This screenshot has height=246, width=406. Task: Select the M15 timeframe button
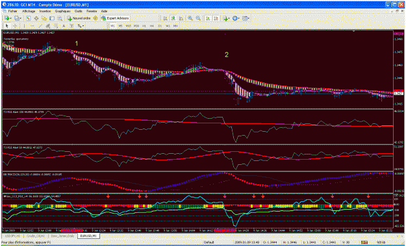[x=129, y=26]
